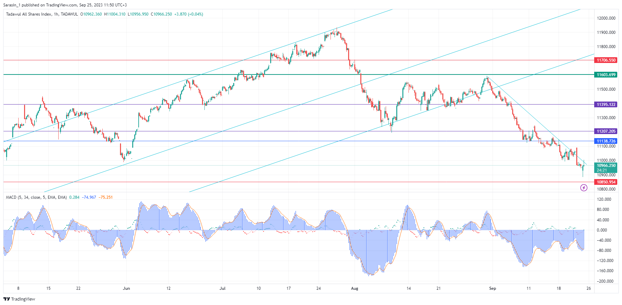The width and height of the screenshot is (622, 305).
Task: Click the close value C10966.250 in legend
Action: pos(161,14)
